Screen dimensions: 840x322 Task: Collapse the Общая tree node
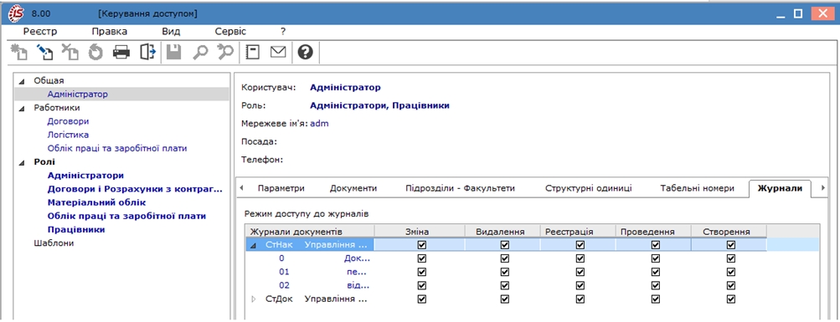(x=22, y=81)
